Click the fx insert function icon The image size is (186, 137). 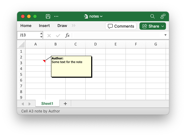coord(67,35)
